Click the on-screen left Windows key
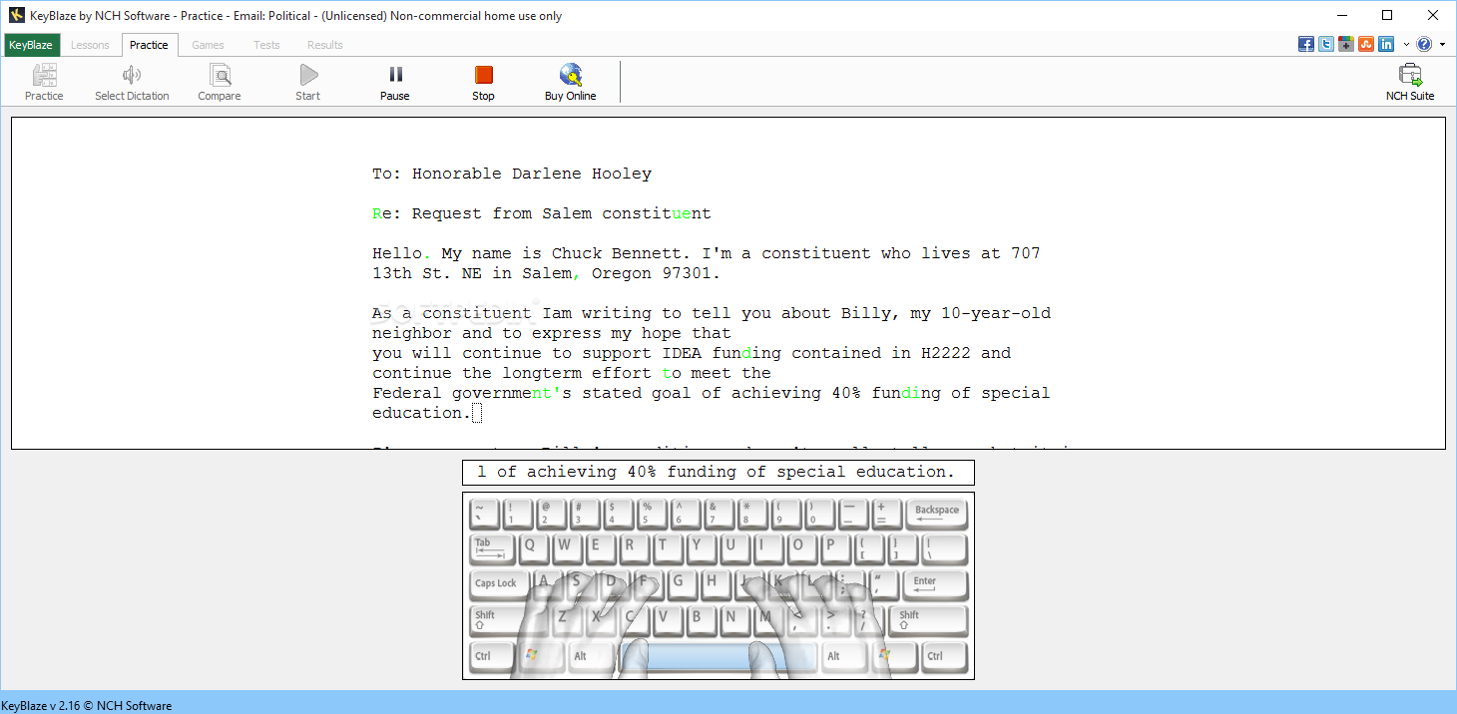 [x=541, y=656]
